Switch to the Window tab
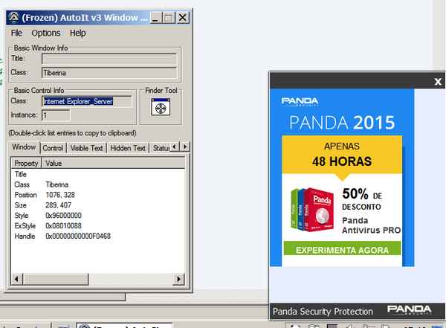Viewport: 446px width, 328px height. [24, 147]
